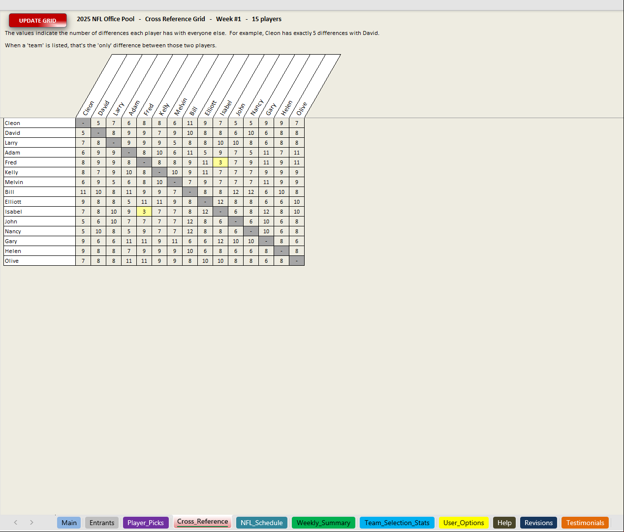Click the 'Week #1' title text

point(228,19)
